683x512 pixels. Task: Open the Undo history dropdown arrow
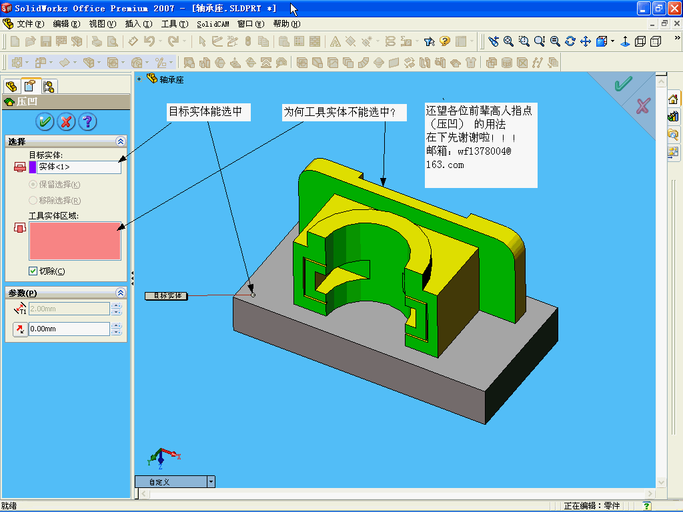pyautogui.click(x=160, y=41)
